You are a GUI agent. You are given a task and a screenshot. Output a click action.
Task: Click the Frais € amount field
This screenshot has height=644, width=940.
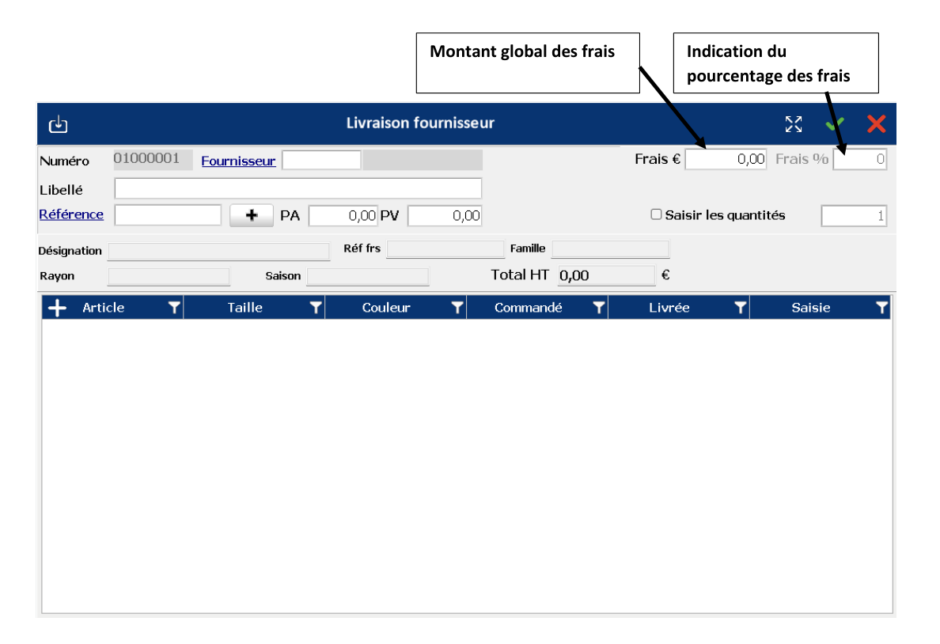coord(726,160)
